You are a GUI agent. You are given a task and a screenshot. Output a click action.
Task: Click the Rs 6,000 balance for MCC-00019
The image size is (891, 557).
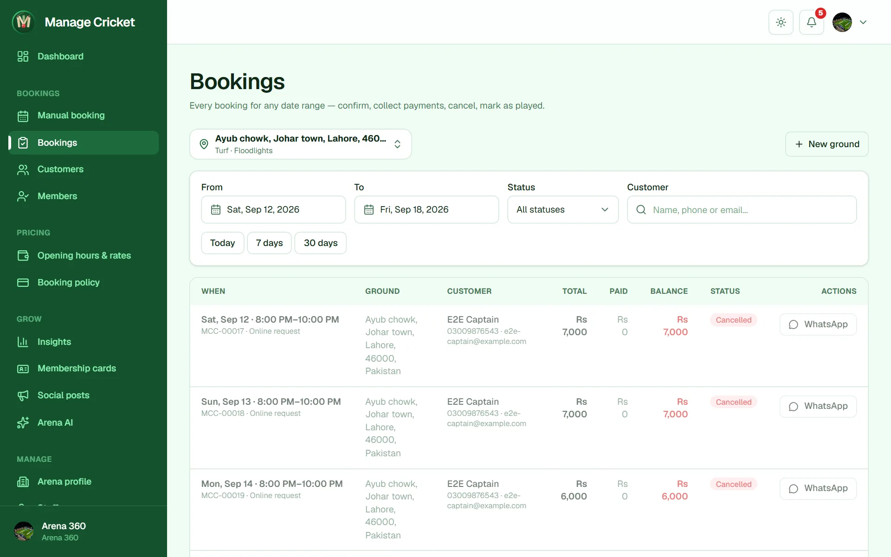[x=675, y=490]
